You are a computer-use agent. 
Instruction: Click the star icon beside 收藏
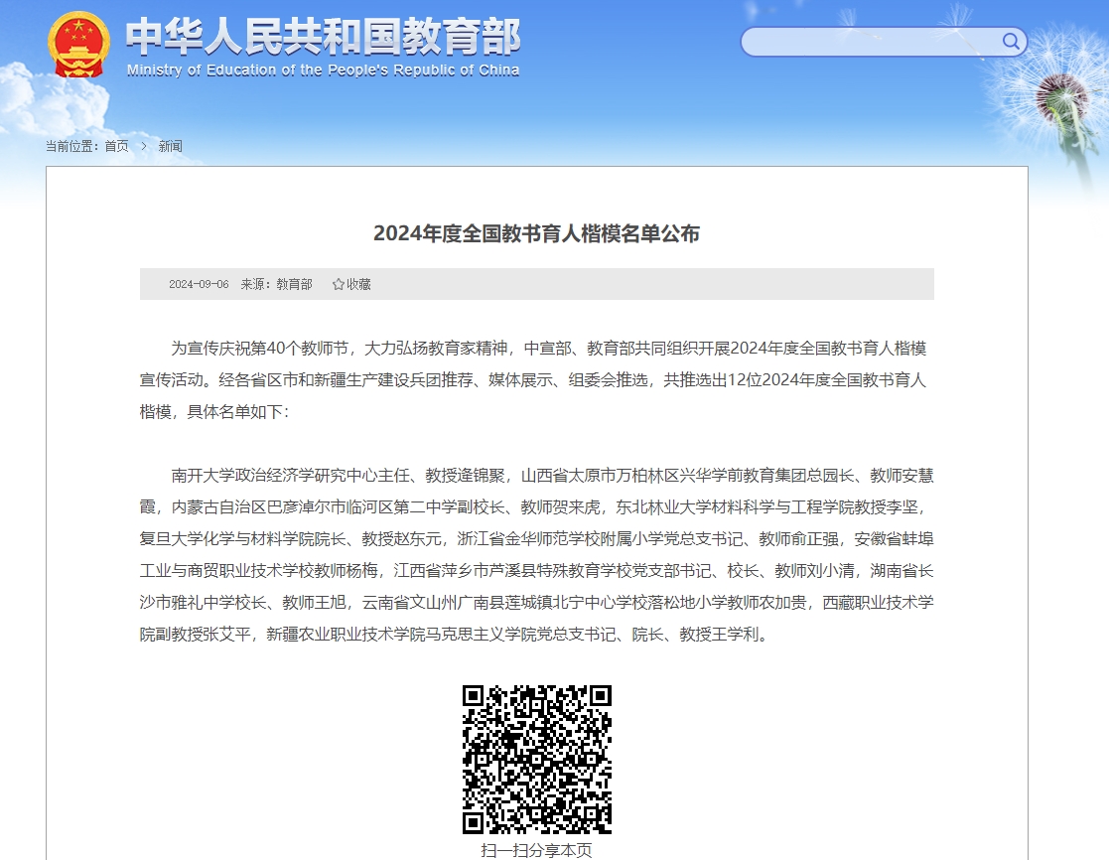[338, 284]
